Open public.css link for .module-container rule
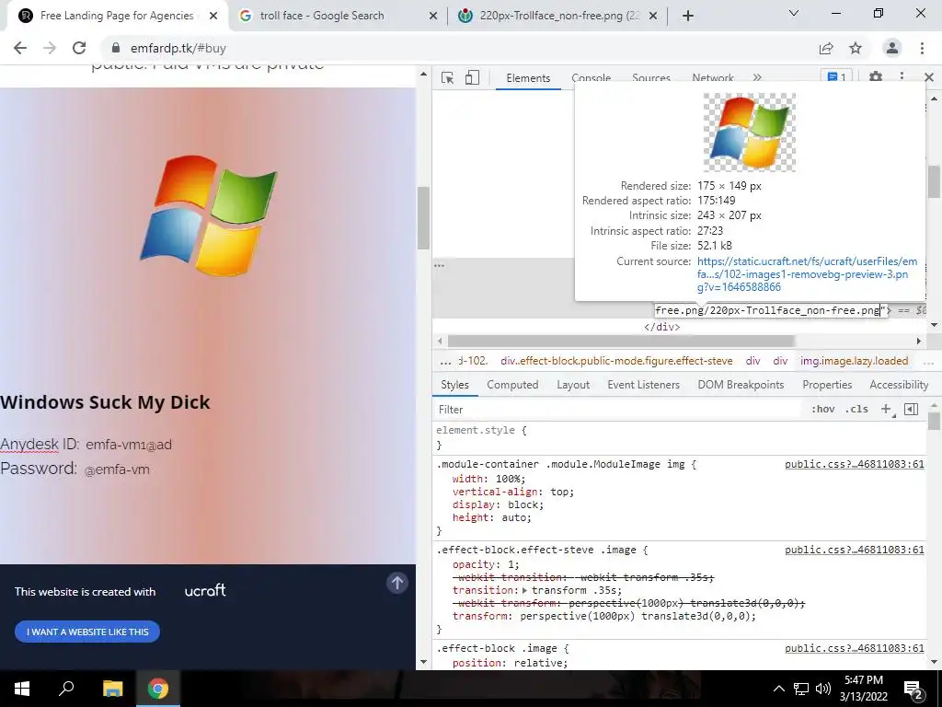 pos(855,464)
